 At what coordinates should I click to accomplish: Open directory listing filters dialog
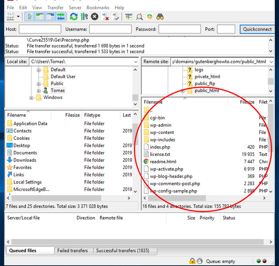point(129,17)
